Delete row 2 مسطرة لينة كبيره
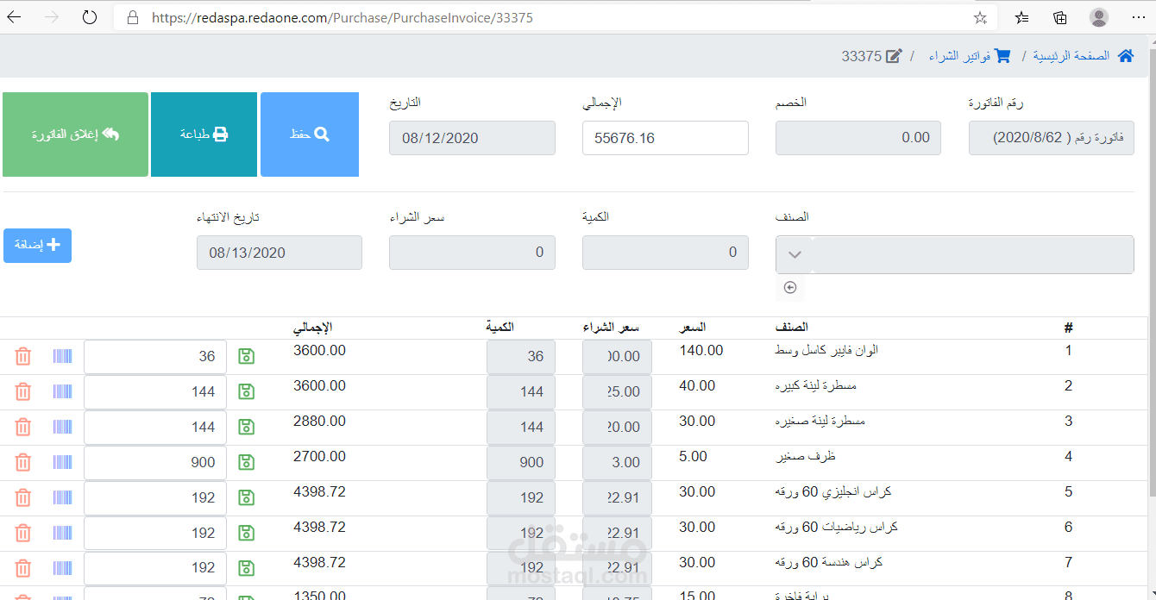Image resolution: width=1156 pixels, height=600 pixels. coord(23,391)
